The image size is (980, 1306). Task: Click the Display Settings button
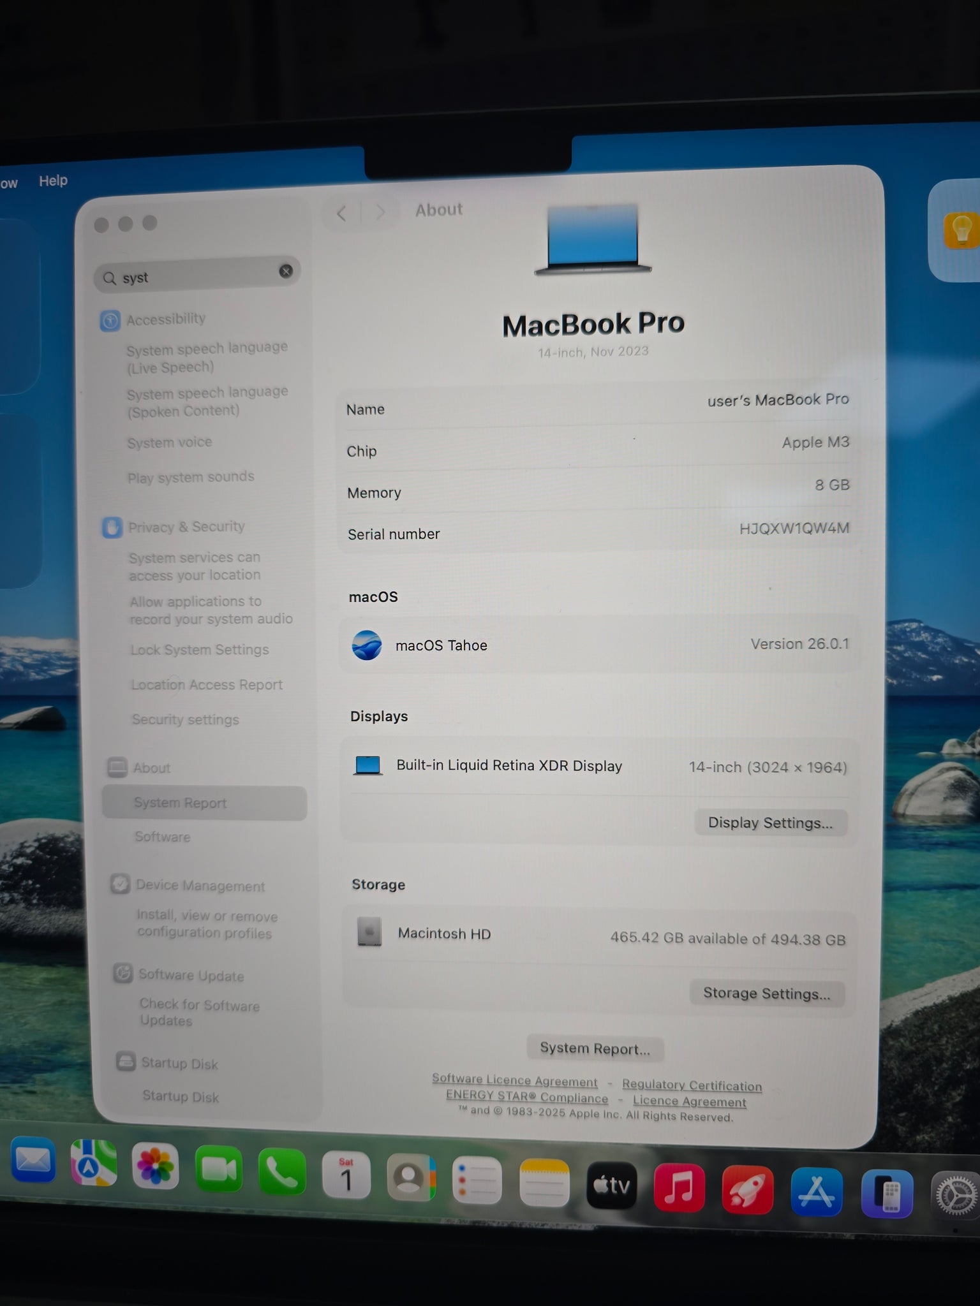coord(770,823)
